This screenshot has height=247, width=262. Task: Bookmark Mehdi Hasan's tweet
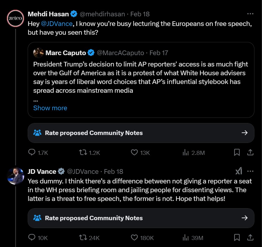237,152
